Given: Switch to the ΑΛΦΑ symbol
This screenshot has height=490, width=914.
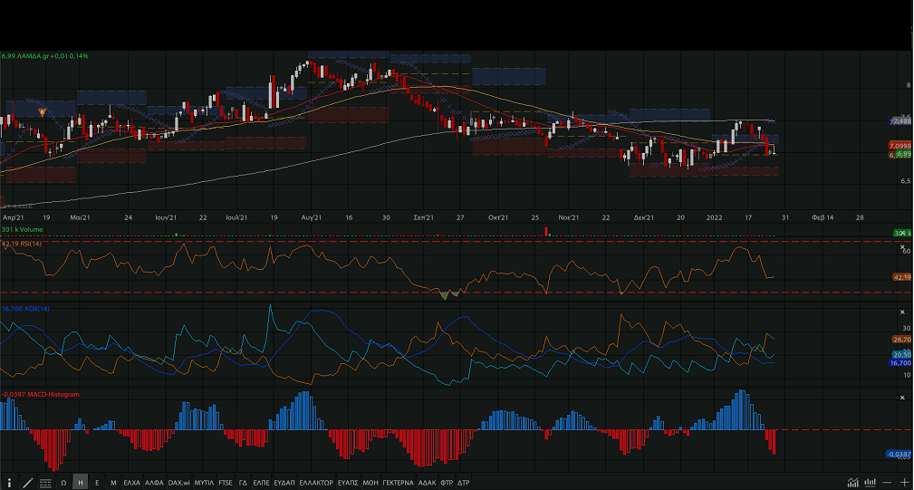Looking at the screenshot, I should (155, 483).
